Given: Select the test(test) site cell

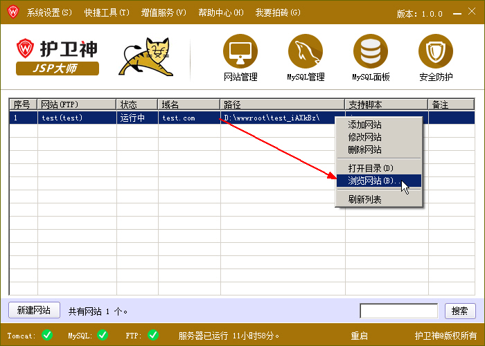Looking at the screenshot, I should [x=77, y=118].
